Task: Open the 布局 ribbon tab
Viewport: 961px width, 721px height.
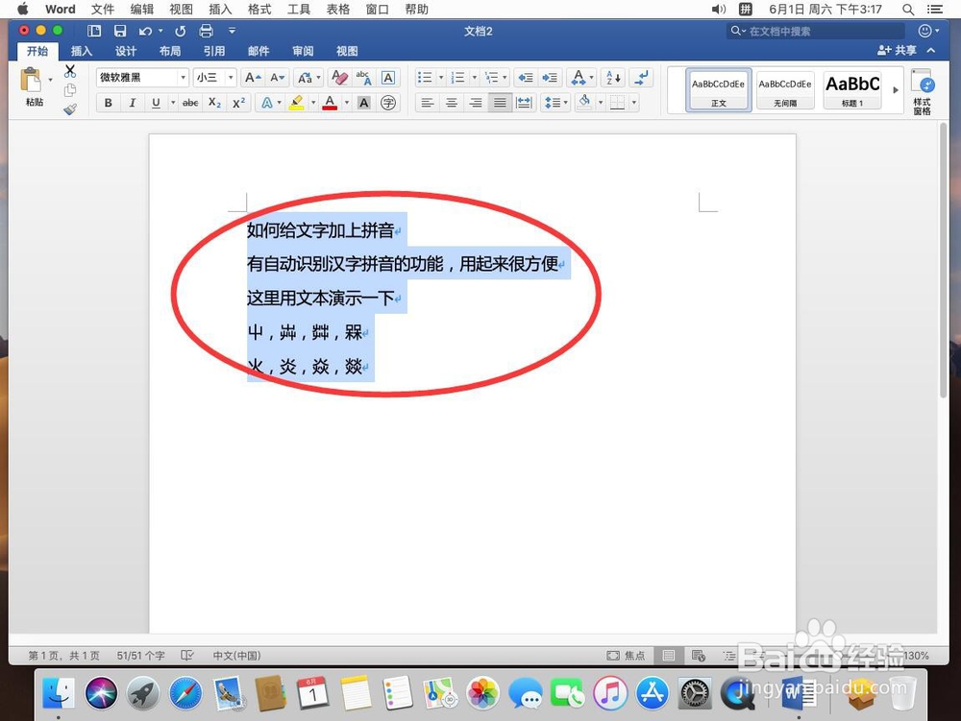Action: coord(170,51)
